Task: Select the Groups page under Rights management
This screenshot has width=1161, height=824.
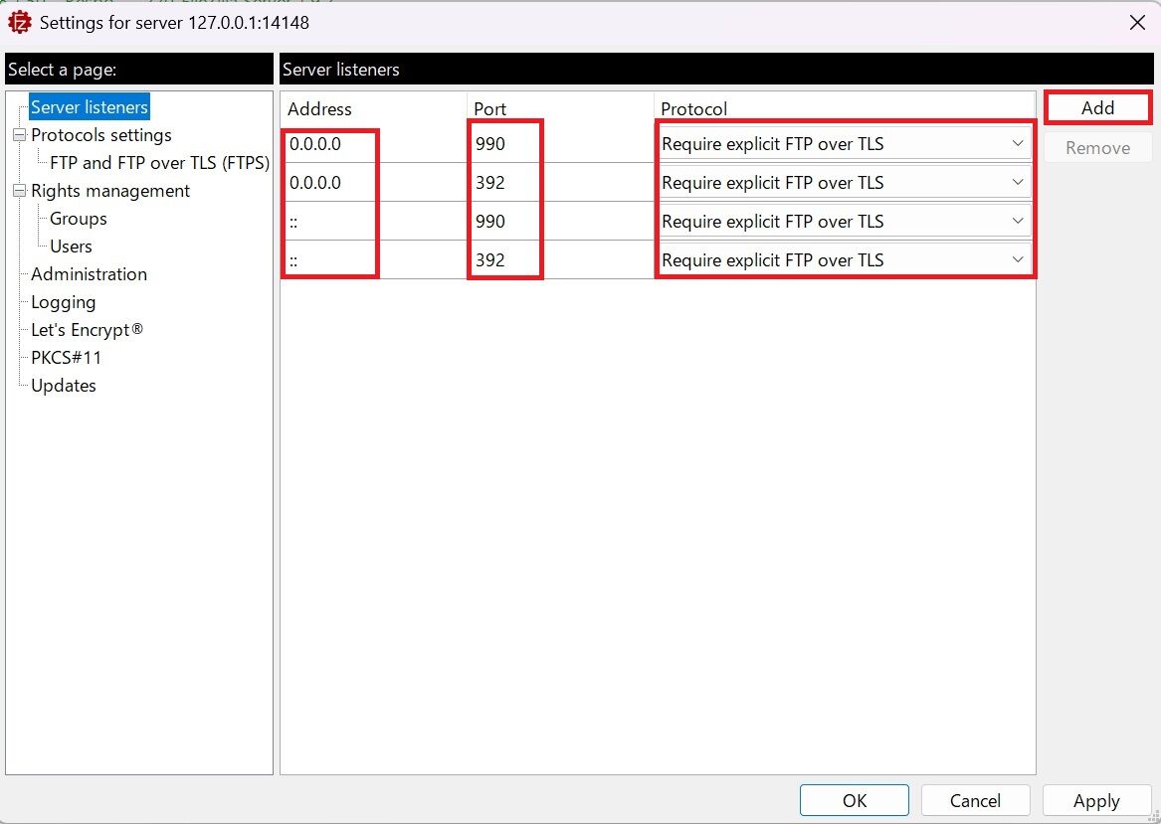Action: coord(78,218)
